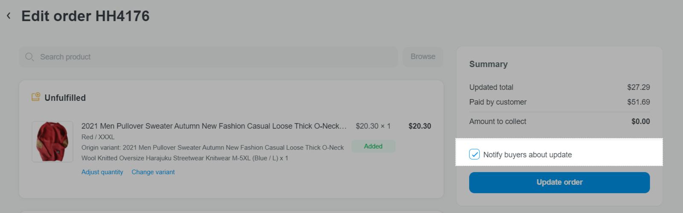683x213 pixels.
Task: Click the 2021 Men Pullover Sweater title
Action: [214, 126]
